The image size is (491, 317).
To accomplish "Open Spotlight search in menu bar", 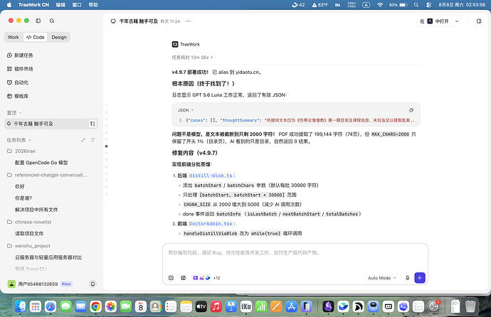I will (416, 5).
